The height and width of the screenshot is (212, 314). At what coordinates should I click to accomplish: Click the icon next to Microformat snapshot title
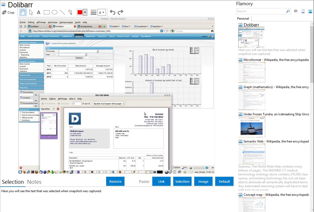click(240, 60)
